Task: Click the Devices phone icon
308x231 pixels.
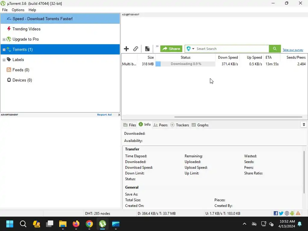Action: [x=9, y=80]
